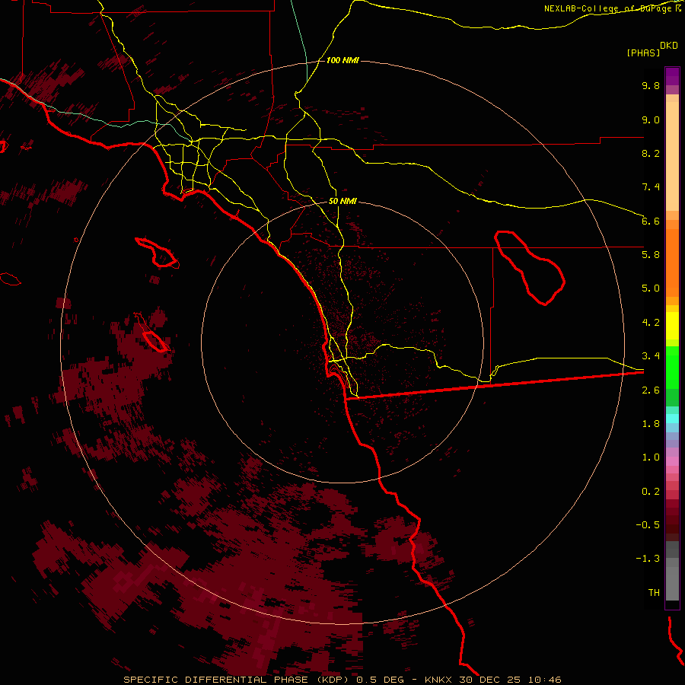The image size is (685, 685).
Task: Select the 100 NMI range ring label
Action: coord(342,60)
